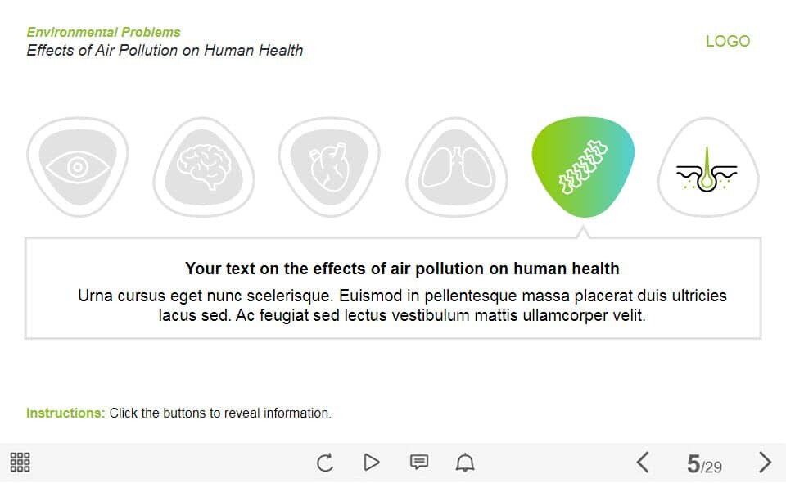Click the bold info box heading text
Image resolution: width=786 pixels, height=483 pixels.
pyautogui.click(x=402, y=269)
